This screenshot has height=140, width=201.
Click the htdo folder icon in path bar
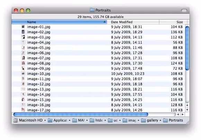coord(92,120)
